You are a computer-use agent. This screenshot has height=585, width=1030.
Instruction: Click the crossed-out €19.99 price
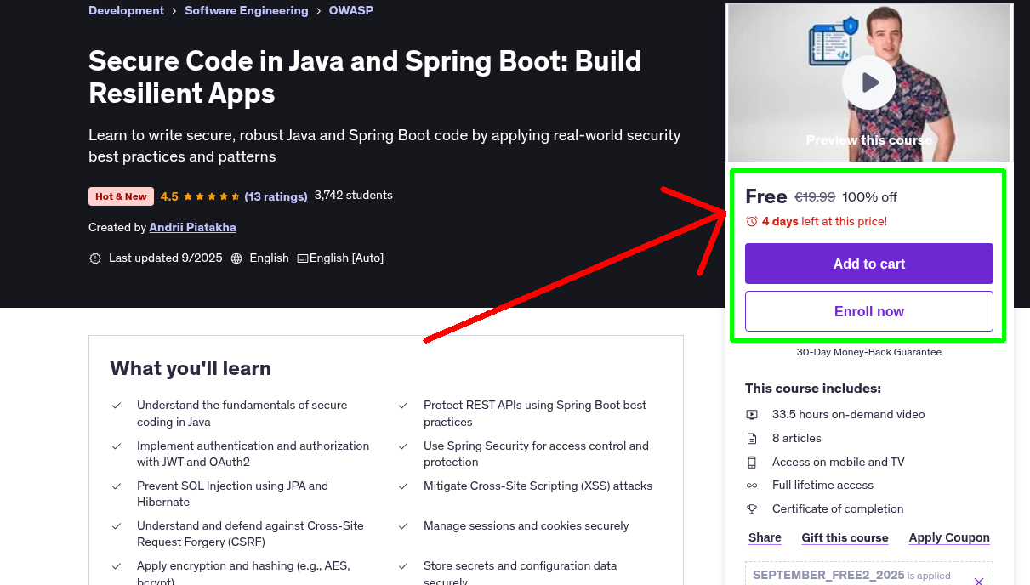tap(815, 197)
